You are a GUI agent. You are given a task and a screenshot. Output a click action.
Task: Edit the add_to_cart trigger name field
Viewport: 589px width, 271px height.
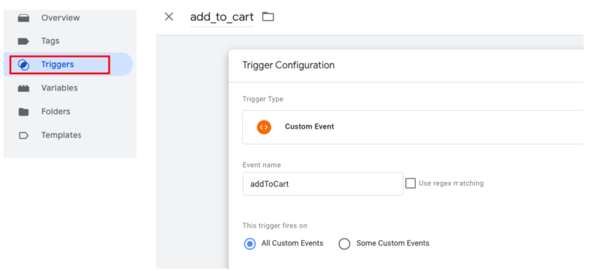click(222, 17)
